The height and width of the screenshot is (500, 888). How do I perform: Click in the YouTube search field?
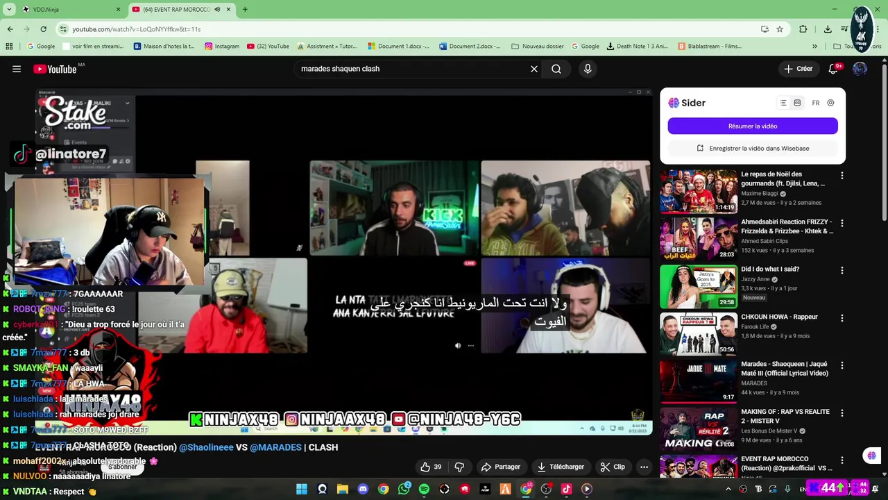[x=413, y=69]
